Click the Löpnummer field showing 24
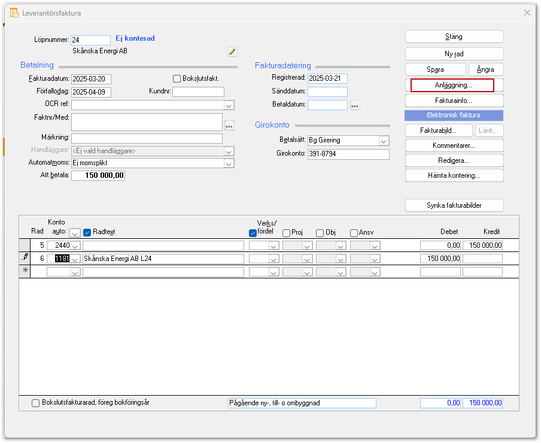Viewport: 541px width, 443px height. 91,40
